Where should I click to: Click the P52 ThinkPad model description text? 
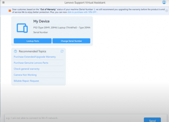point(62,28)
